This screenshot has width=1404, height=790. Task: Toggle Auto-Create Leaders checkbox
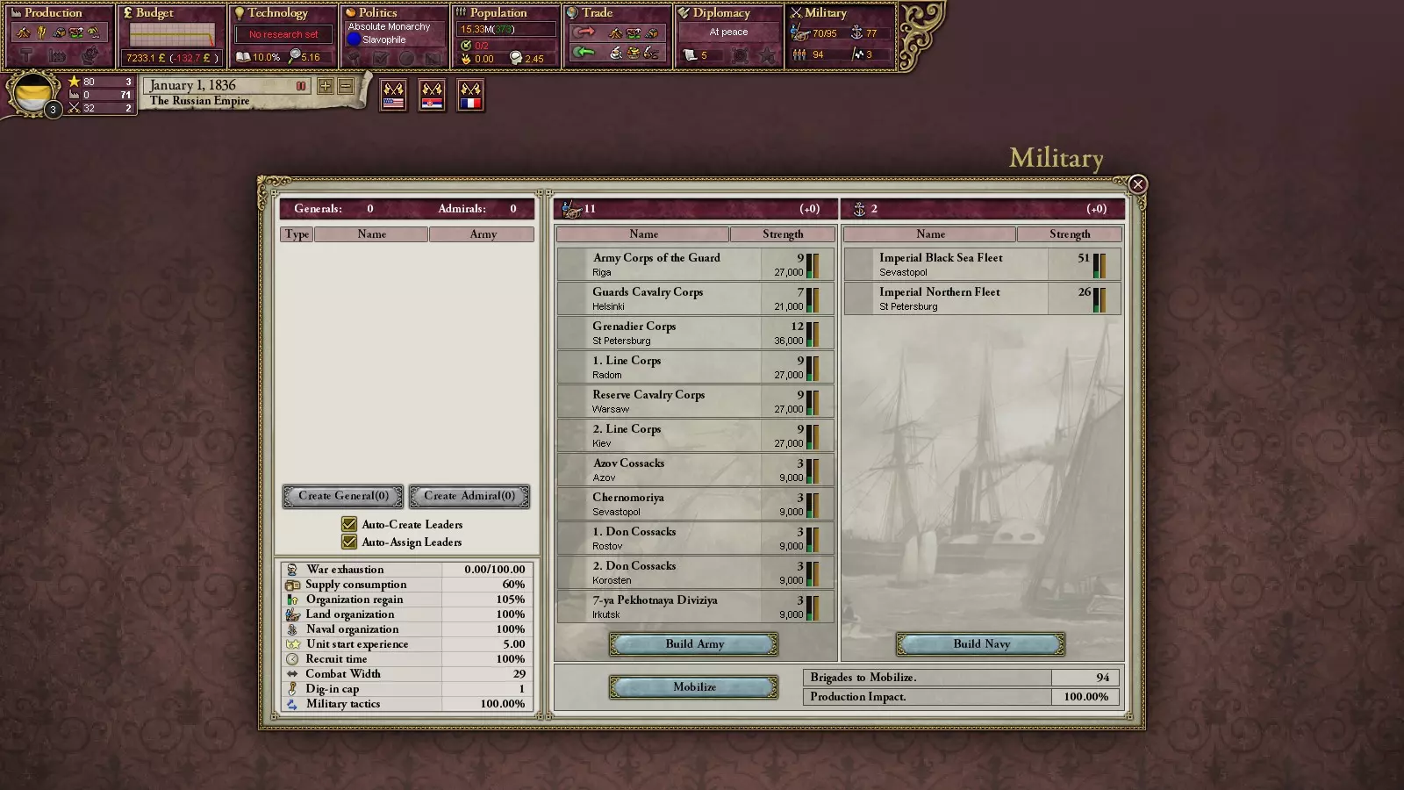pos(349,524)
